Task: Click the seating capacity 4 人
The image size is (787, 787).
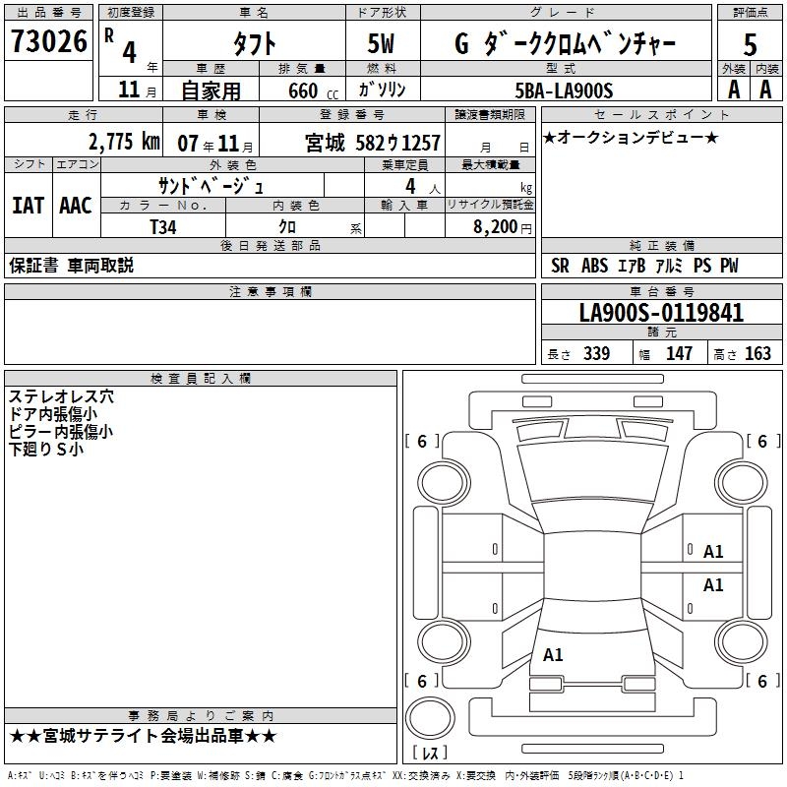Action: pyautogui.click(x=423, y=187)
